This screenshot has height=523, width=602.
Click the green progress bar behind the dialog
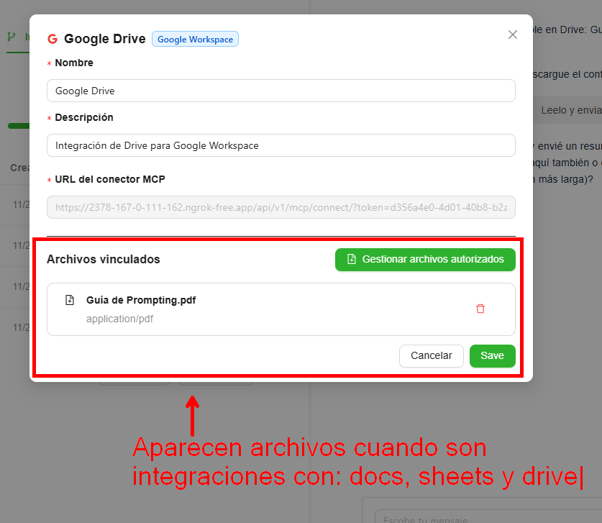(18, 126)
